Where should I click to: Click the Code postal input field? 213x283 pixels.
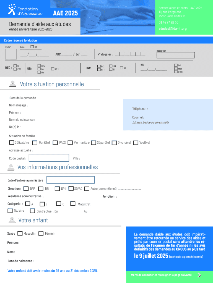coord(49,158)
